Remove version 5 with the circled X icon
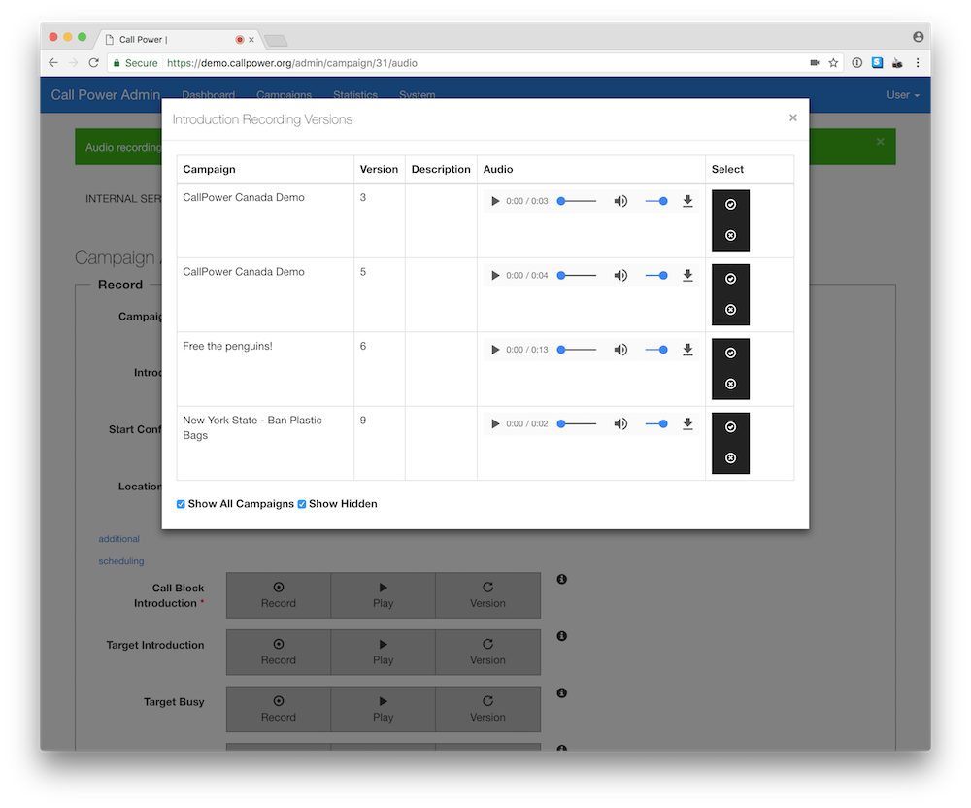 730,310
